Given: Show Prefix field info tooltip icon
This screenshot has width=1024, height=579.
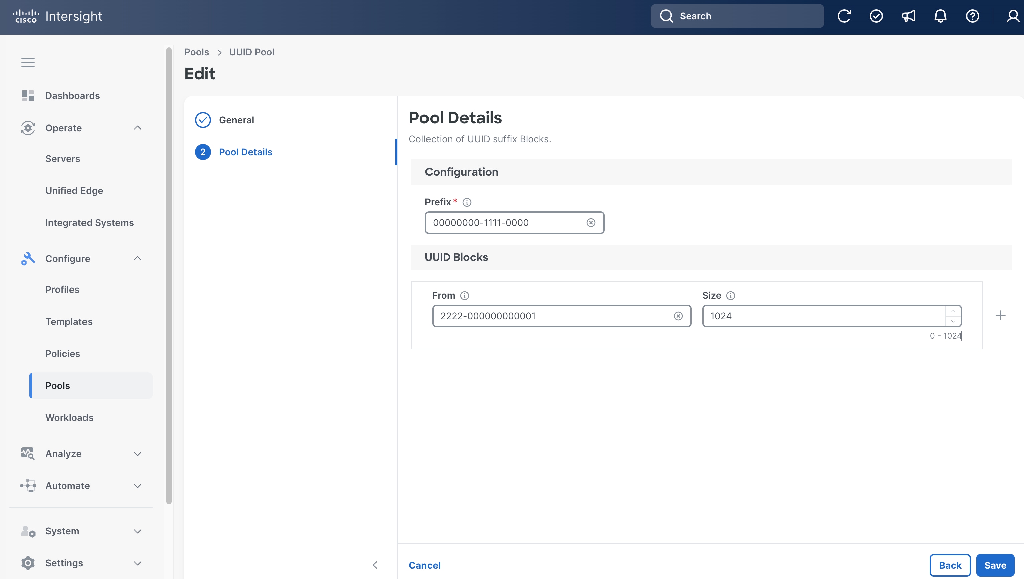Looking at the screenshot, I should [467, 202].
